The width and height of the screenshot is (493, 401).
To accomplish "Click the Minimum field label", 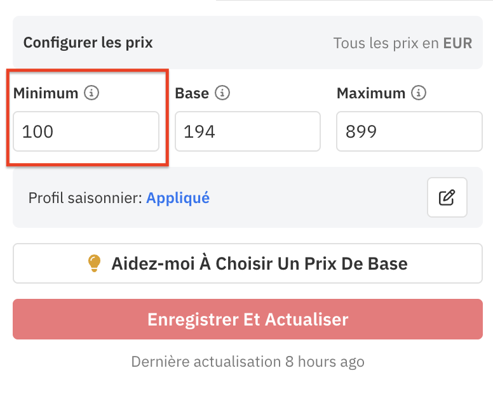I will pos(46,93).
